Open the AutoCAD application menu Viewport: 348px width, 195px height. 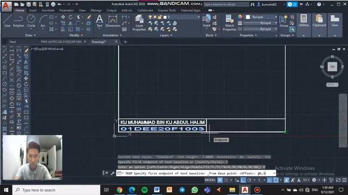7,6
